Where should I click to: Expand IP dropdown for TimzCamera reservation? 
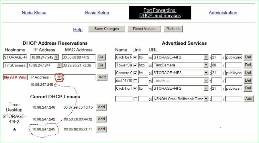point(59,65)
